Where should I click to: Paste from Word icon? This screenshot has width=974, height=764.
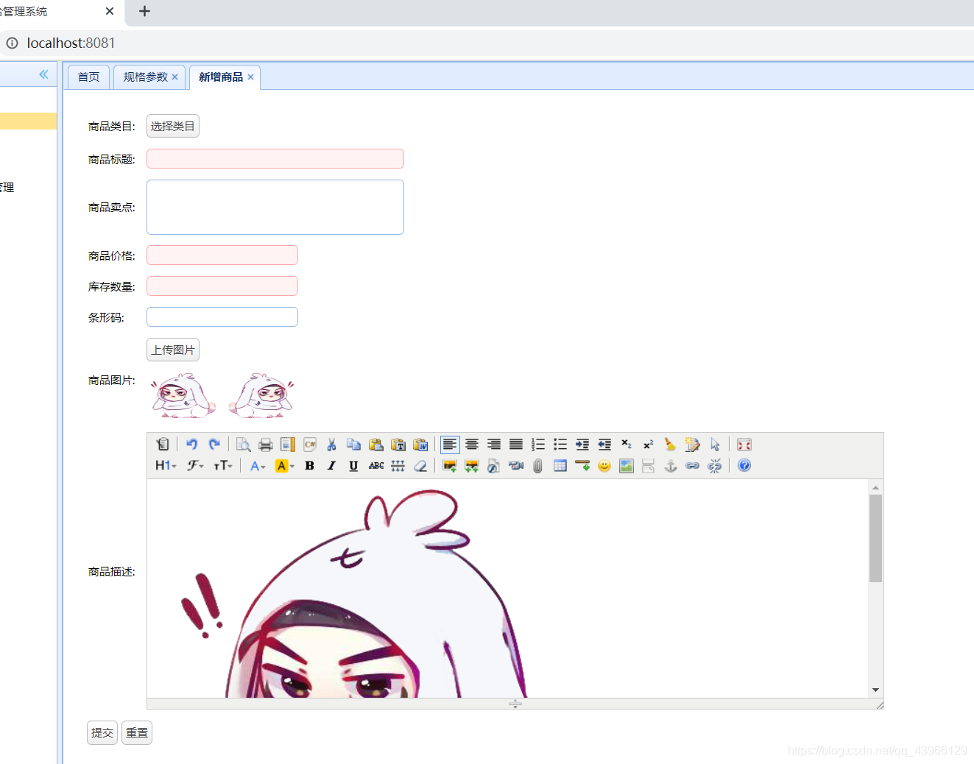tap(420, 445)
